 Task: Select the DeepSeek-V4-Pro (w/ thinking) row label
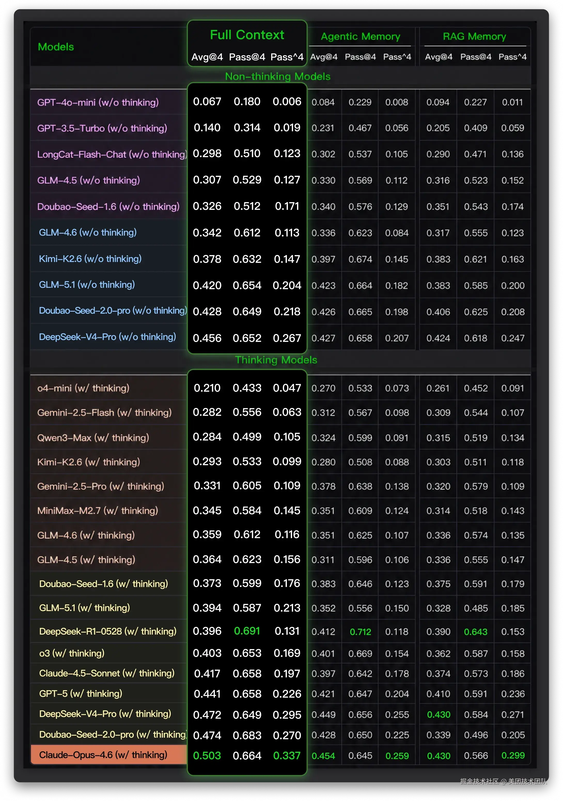click(x=105, y=713)
